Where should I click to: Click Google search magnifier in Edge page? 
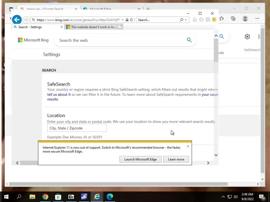[222, 36]
